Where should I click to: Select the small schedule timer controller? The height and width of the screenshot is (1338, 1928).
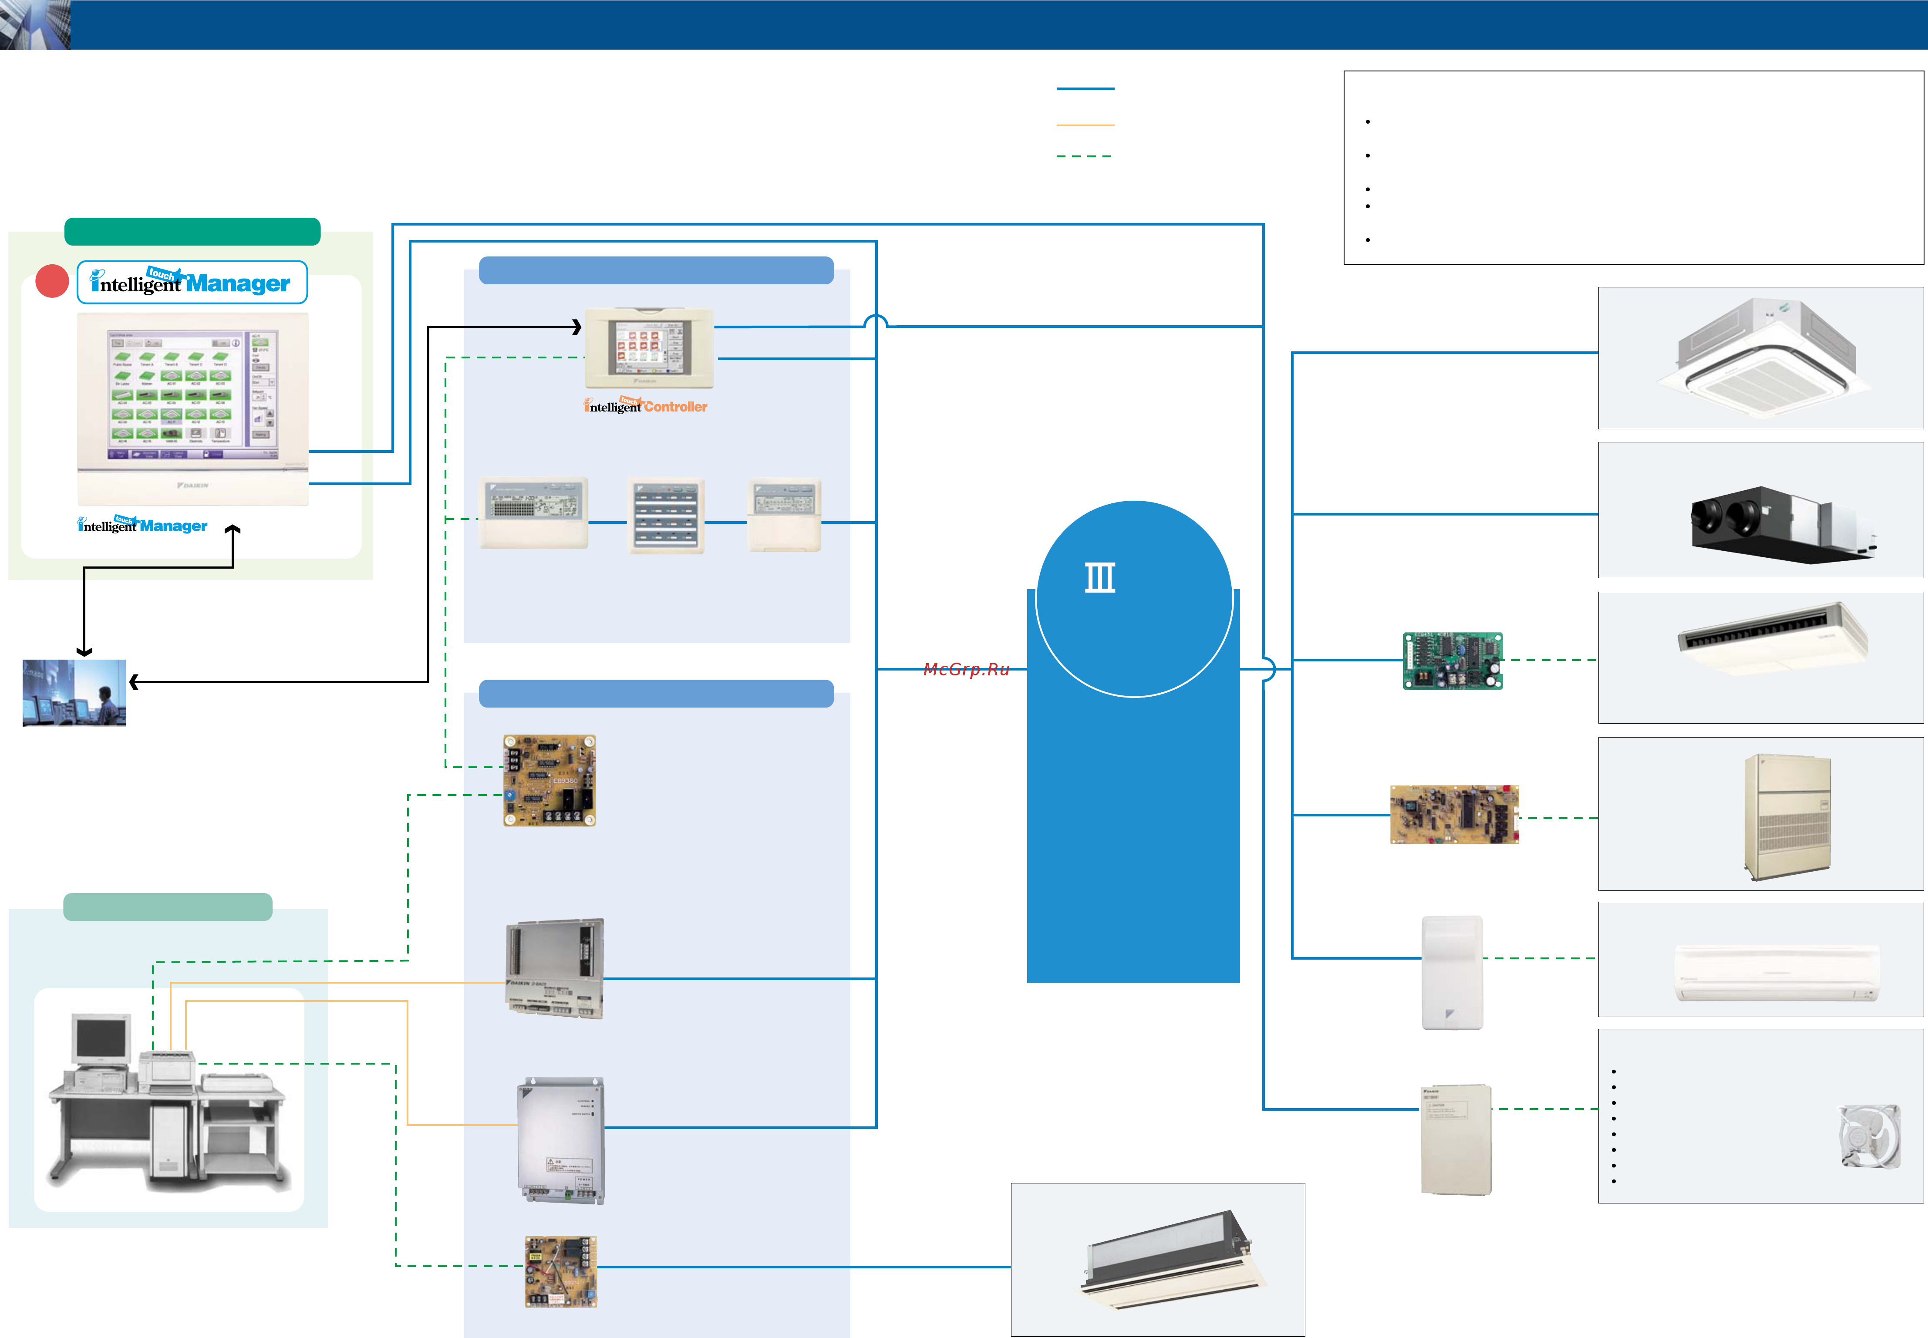click(x=784, y=515)
